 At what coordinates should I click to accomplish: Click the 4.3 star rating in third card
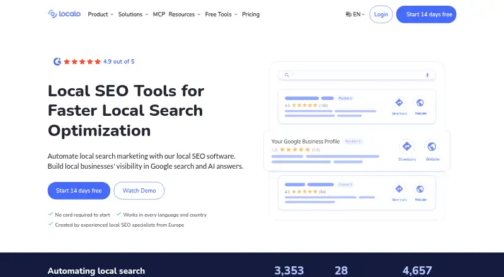pyautogui.click(x=305, y=192)
